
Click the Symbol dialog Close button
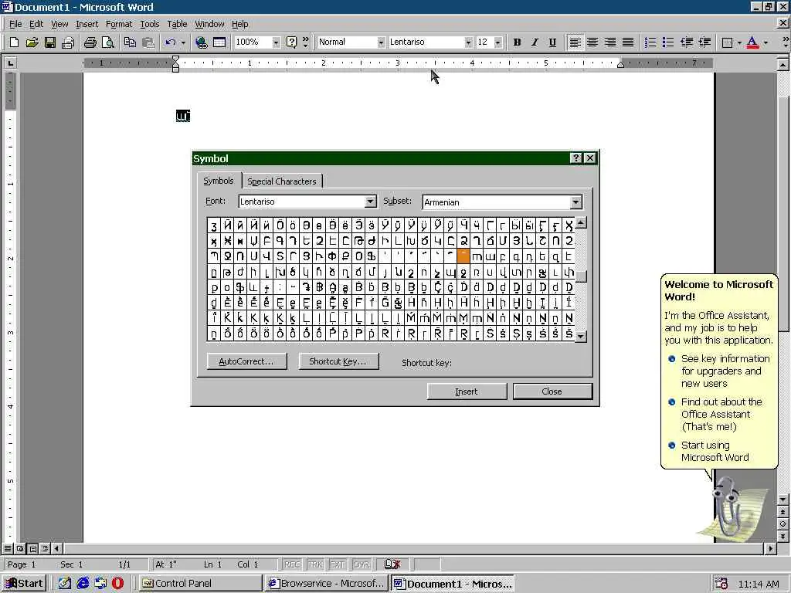[552, 391]
